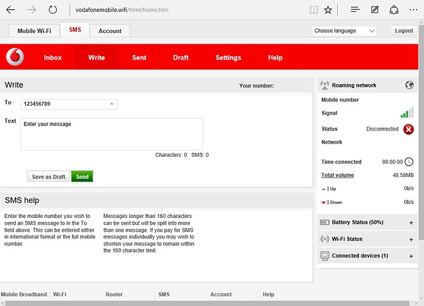Open reading view icon in address bar
Screen dimensions: 424x306
[313, 10]
